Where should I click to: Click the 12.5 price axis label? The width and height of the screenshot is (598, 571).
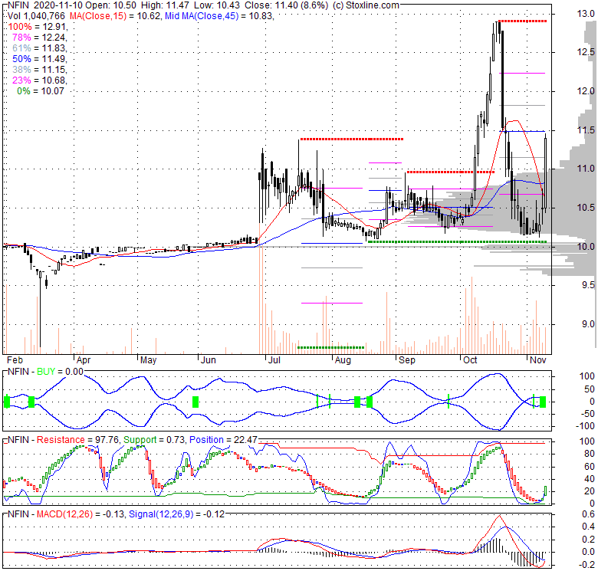click(586, 52)
